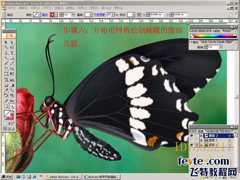Select the Scissors tool
This screenshot has width=240, height=180.
tap(12, 101)
